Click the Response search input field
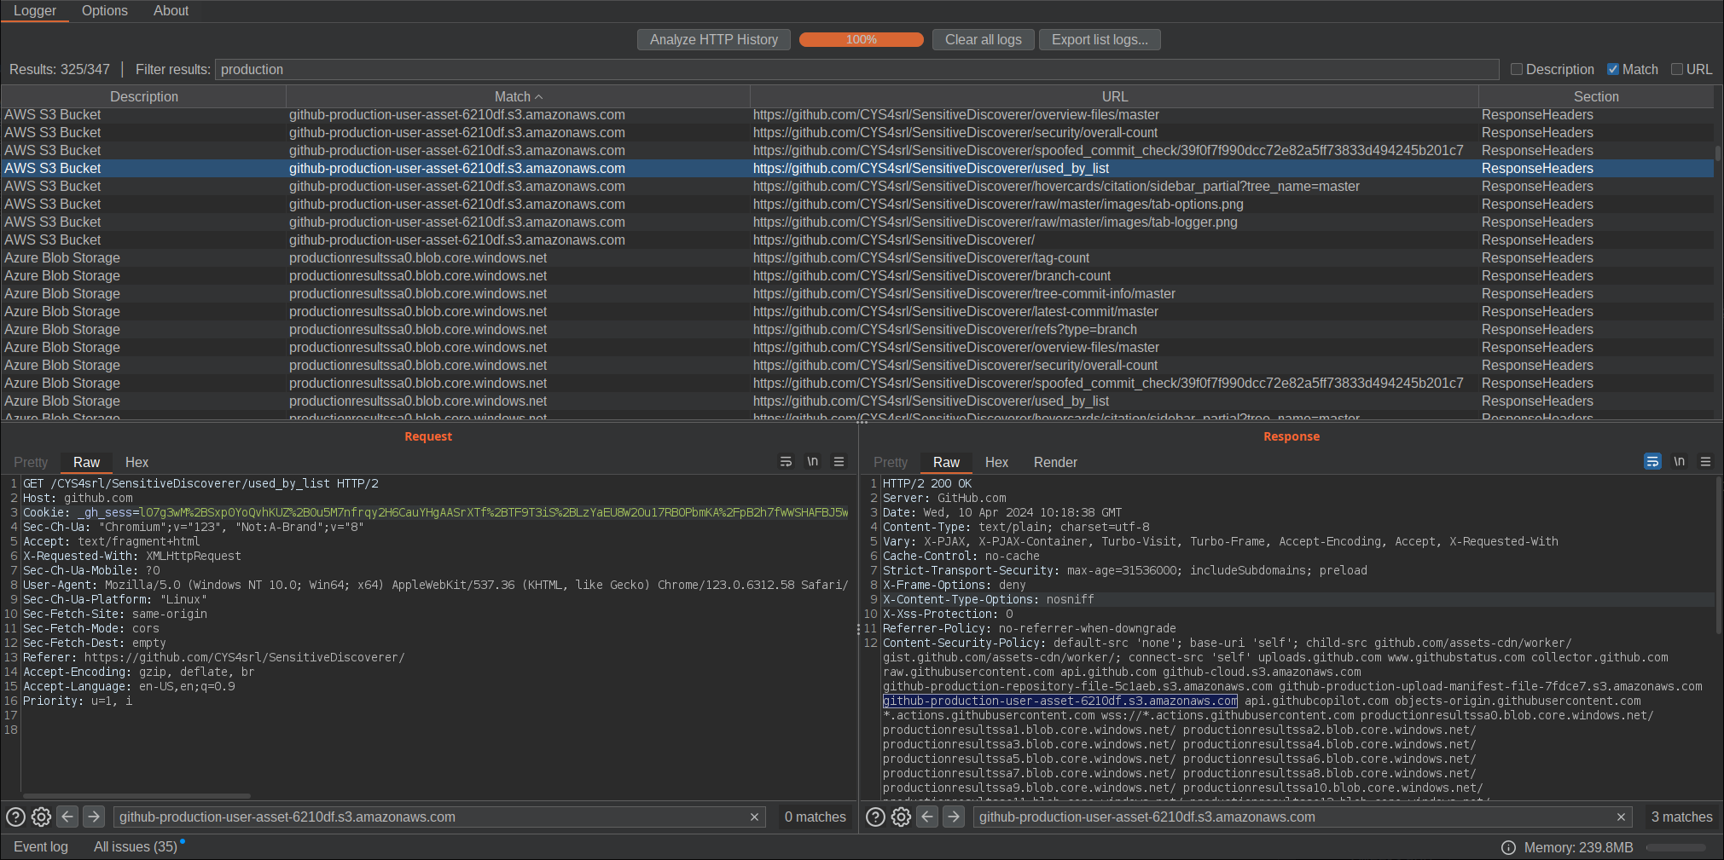Screen dimensions: 1724x860 point(1302,817)
